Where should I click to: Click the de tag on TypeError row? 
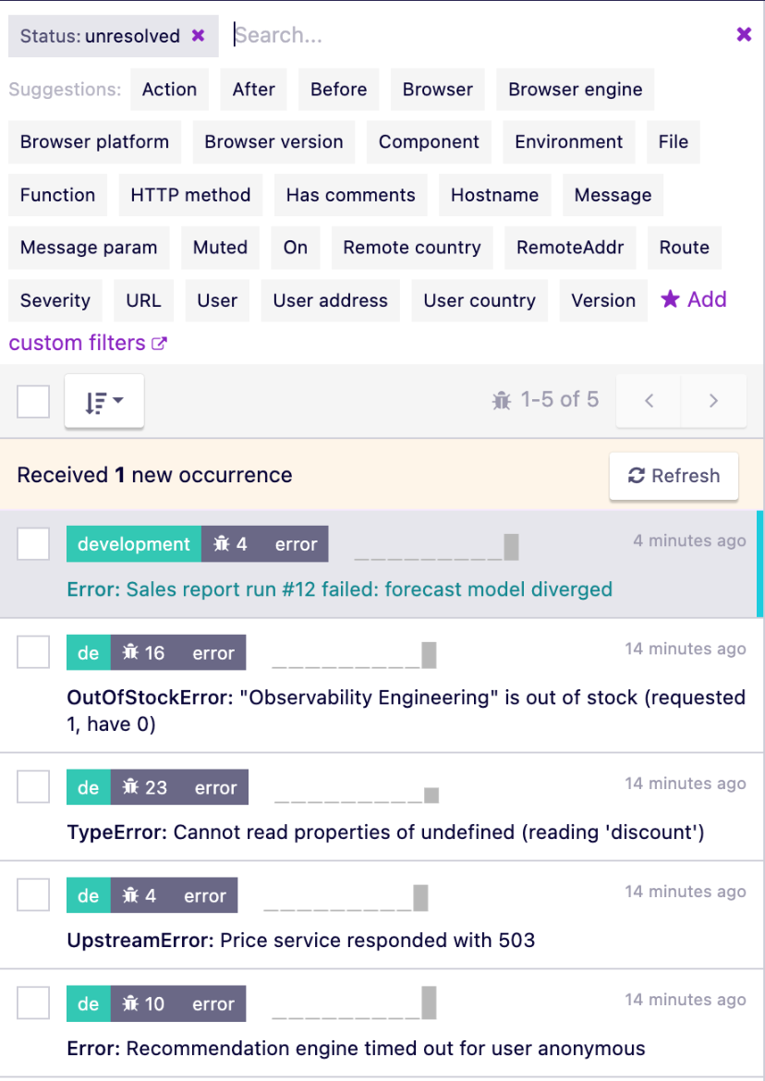(x=88, y=787)
